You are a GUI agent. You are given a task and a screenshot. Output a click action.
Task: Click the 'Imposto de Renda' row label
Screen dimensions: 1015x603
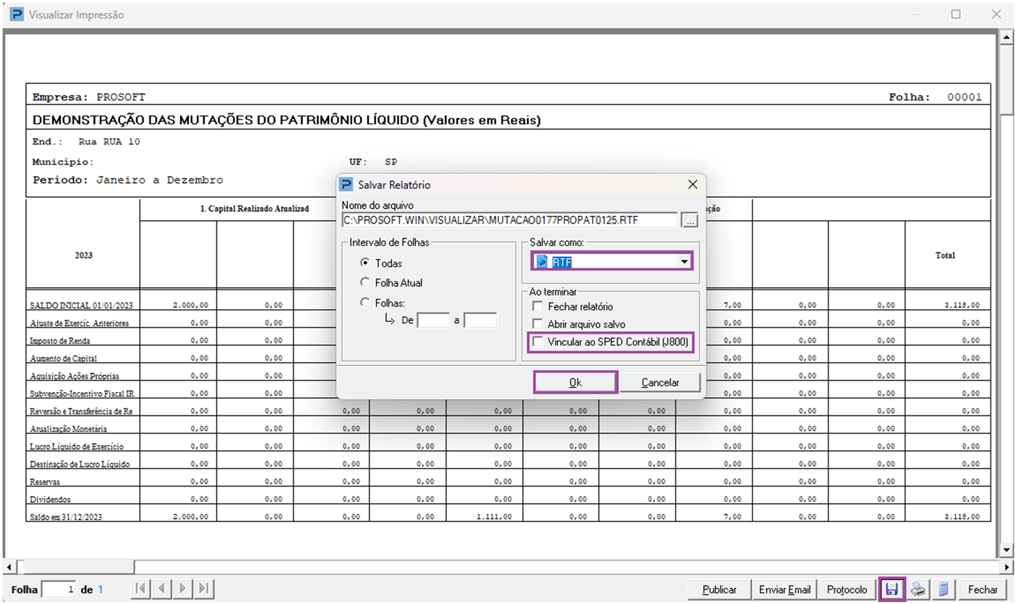(x=60, y=341)
